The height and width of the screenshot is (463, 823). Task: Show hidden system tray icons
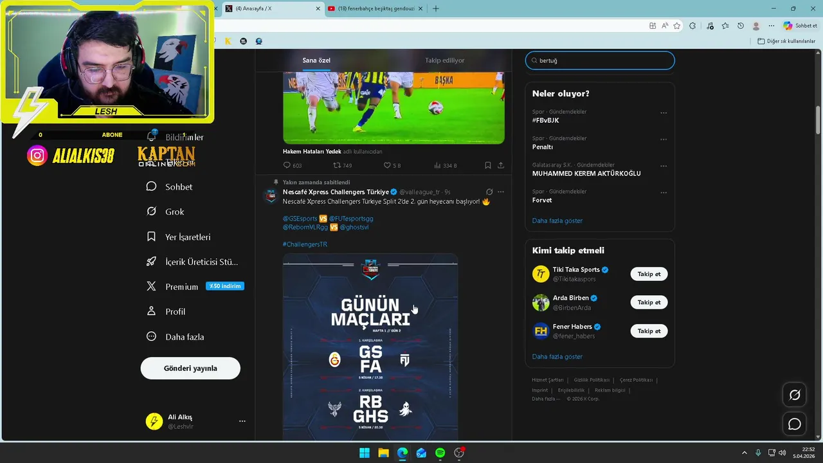tap(745, 453)
